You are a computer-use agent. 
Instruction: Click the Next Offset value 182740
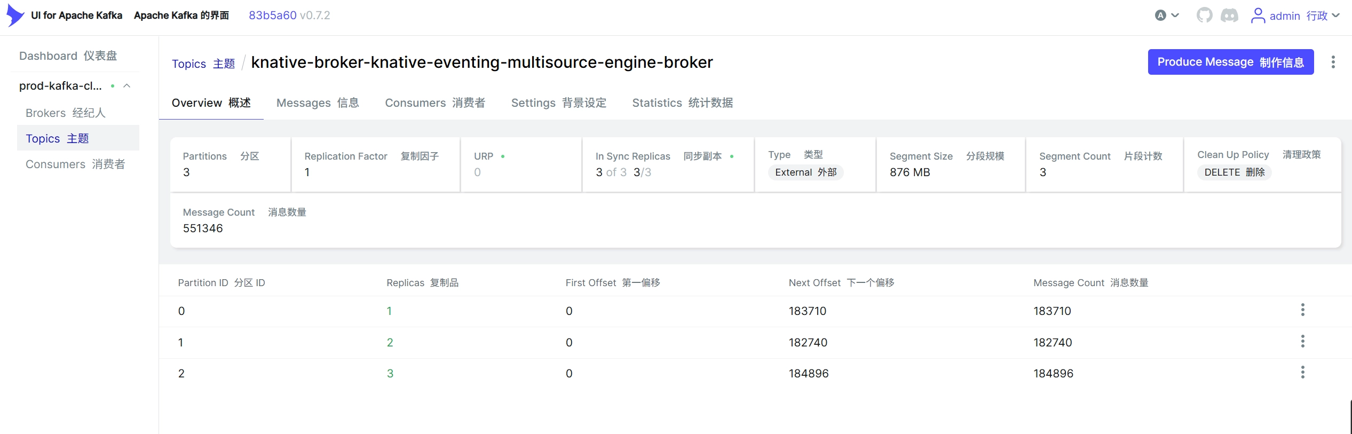tap(808, 342)
